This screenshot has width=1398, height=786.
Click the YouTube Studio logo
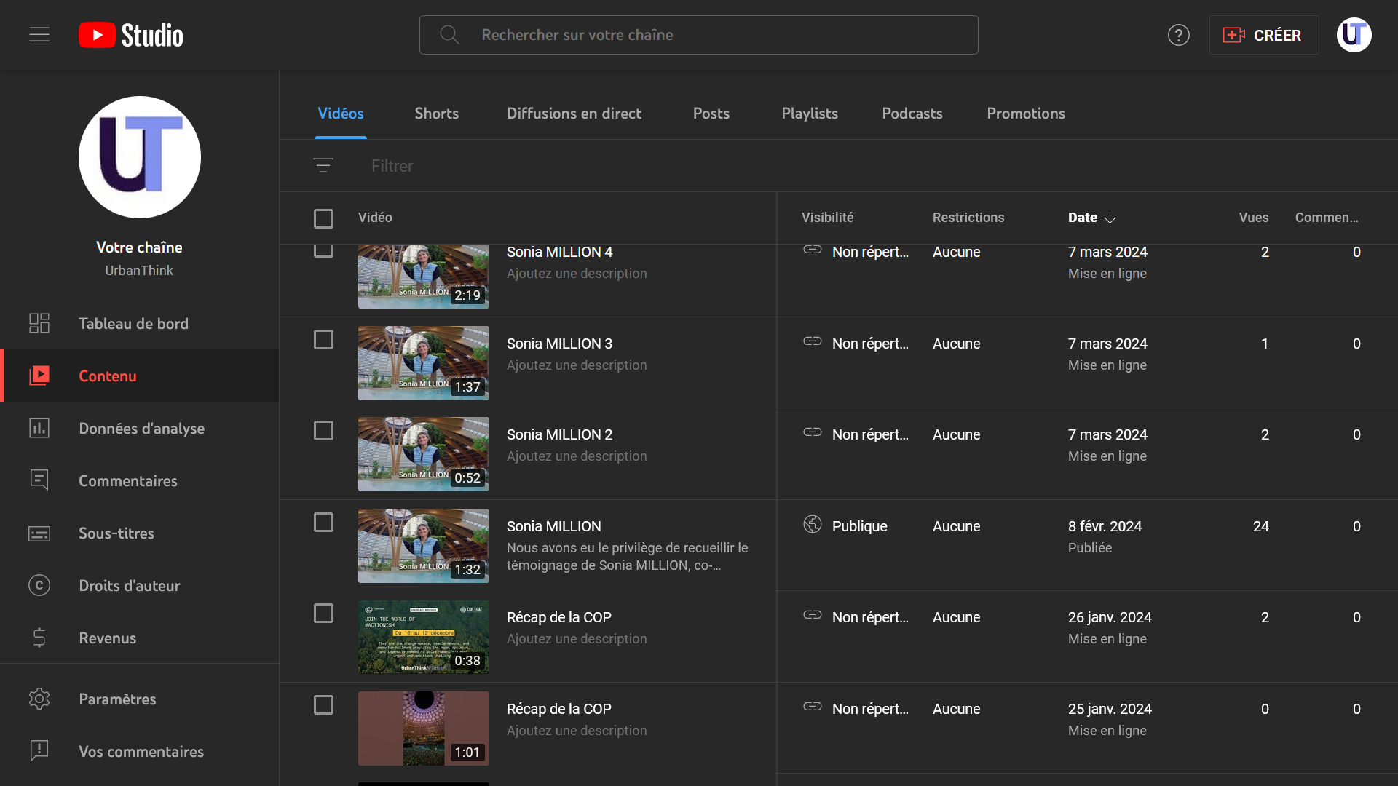pos(131,35)
